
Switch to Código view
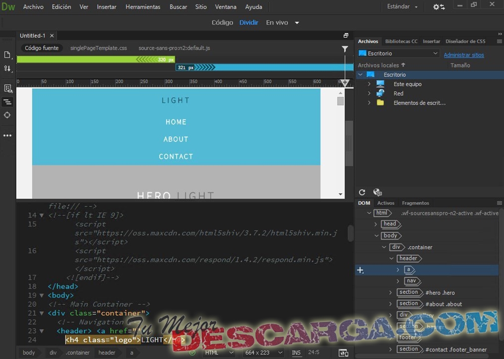pyautogui.click(x=222, y=22)
